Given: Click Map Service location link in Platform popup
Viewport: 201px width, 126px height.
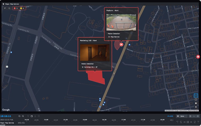Looking at the screenshot, I should point(114,37).
